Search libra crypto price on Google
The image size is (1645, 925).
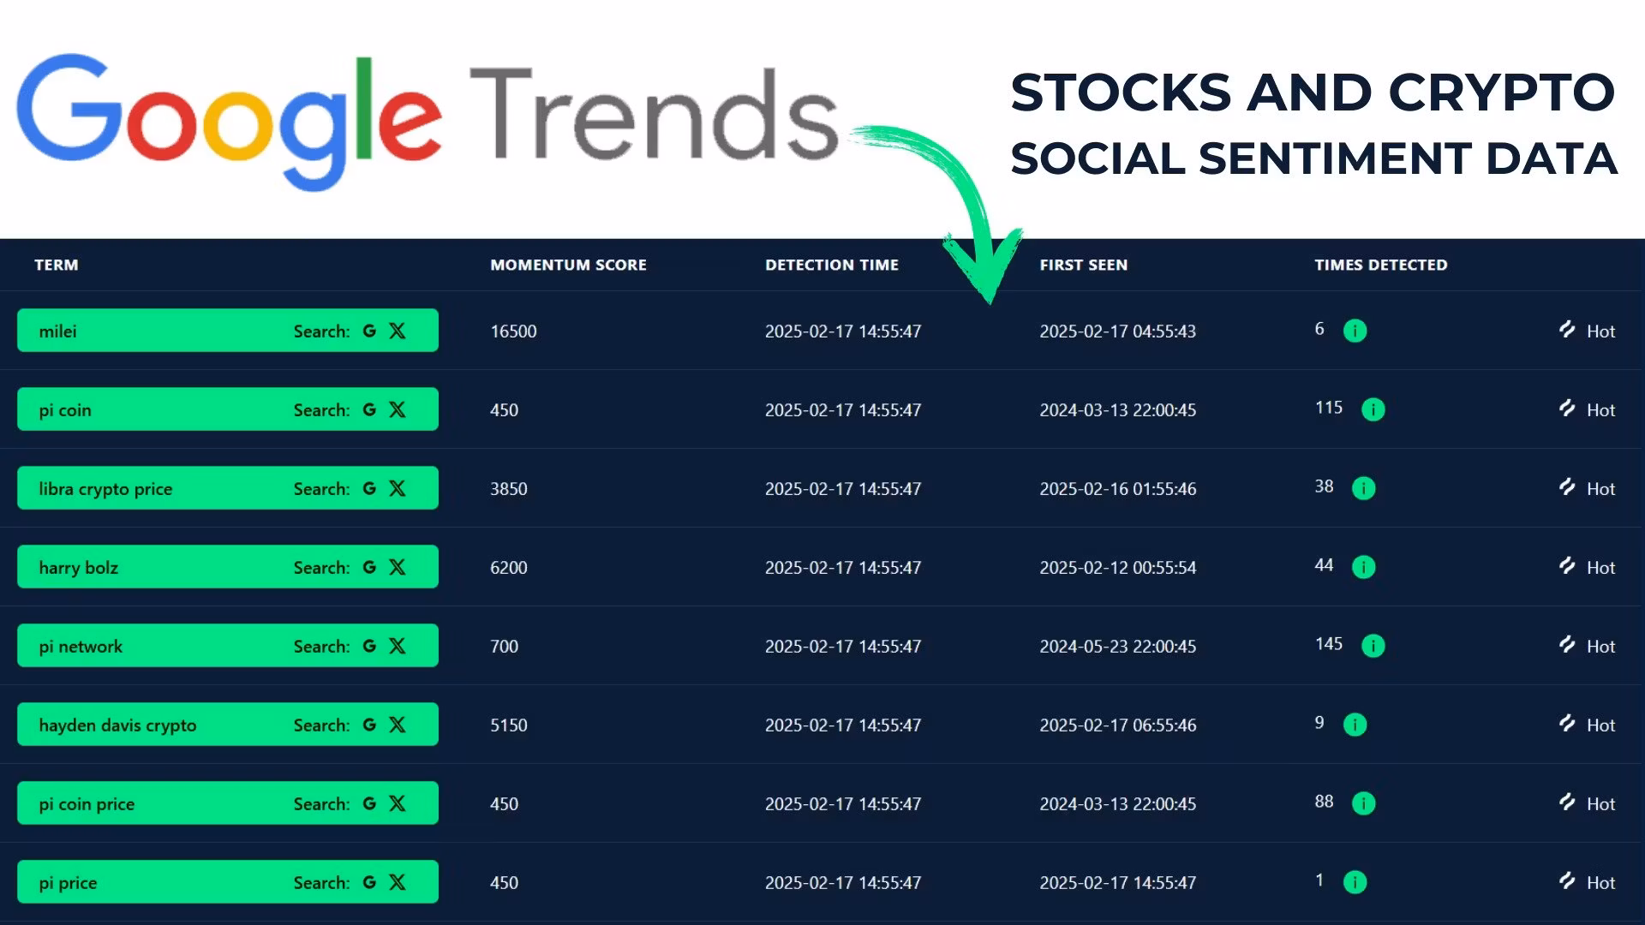click(369, 488)
